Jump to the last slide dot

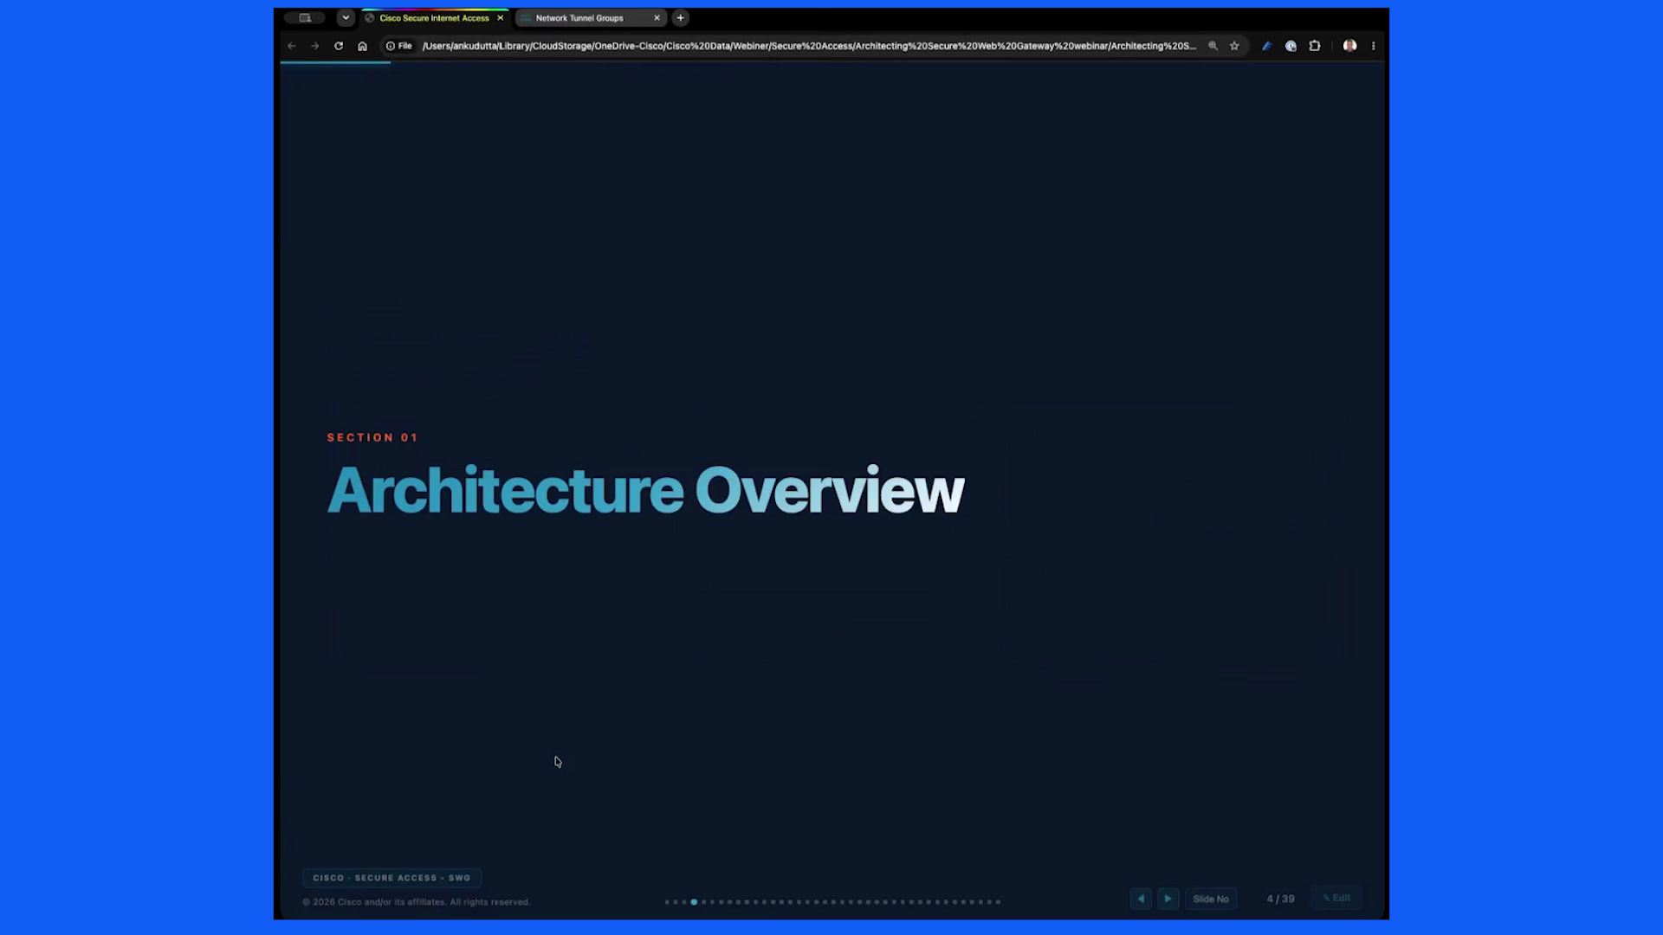[x=998, y=902]
